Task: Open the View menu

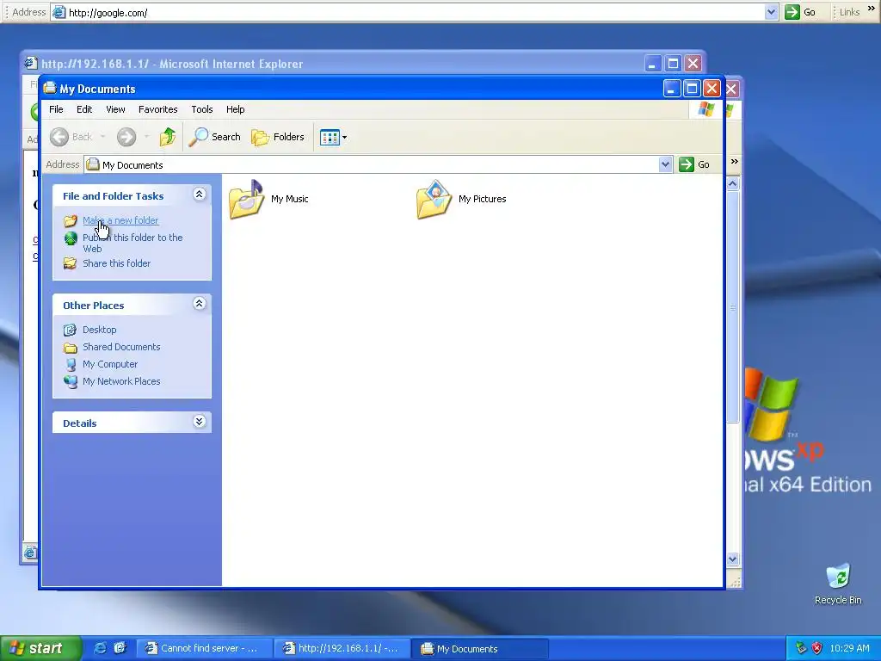Action: [x=115, y=109]
